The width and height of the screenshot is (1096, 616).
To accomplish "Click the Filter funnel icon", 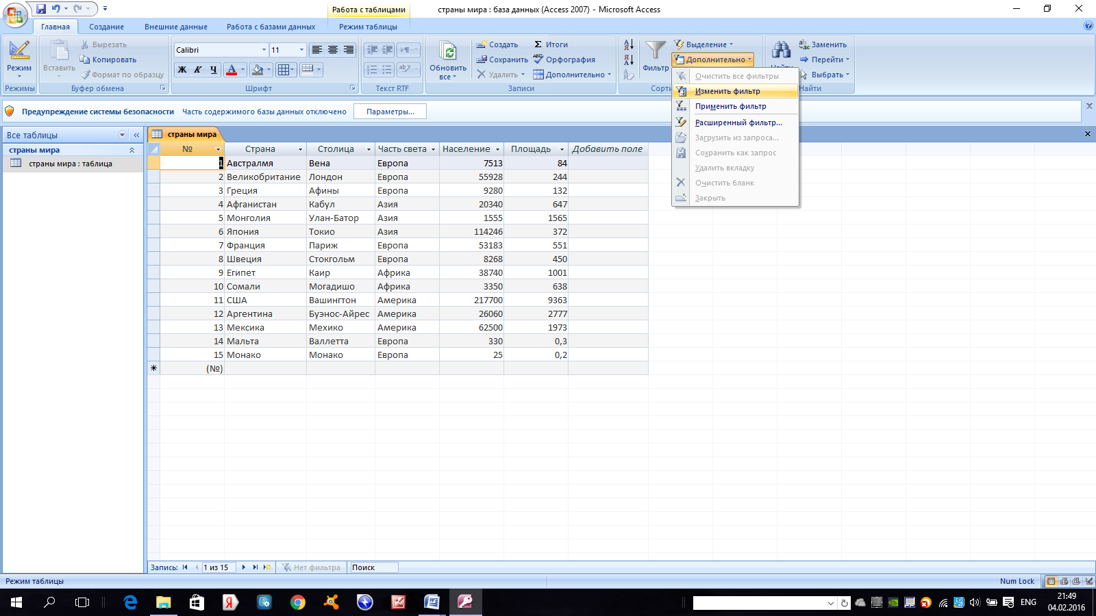I will (656, 51).
